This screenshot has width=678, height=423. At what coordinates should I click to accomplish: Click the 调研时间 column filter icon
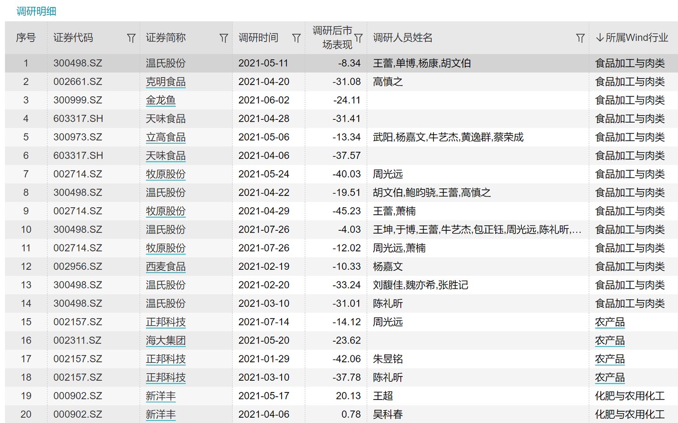point(296,38)
